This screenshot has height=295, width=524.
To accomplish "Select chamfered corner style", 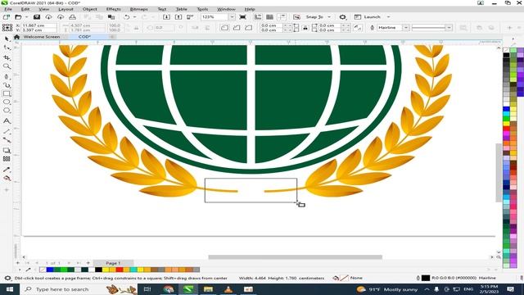I will click(x=249, y=28).
